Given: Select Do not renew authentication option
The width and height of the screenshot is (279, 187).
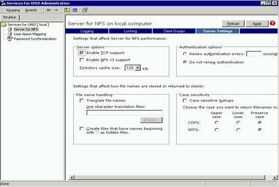Looking at the screenshot, I should click(185, 62).
